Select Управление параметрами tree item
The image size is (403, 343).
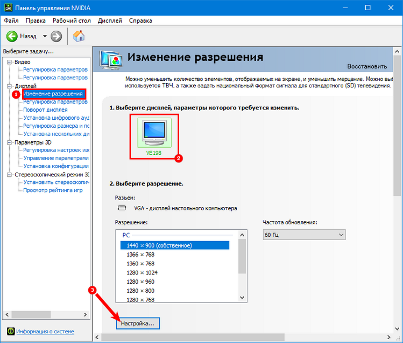pyautogui.click(x=56, y=158)
